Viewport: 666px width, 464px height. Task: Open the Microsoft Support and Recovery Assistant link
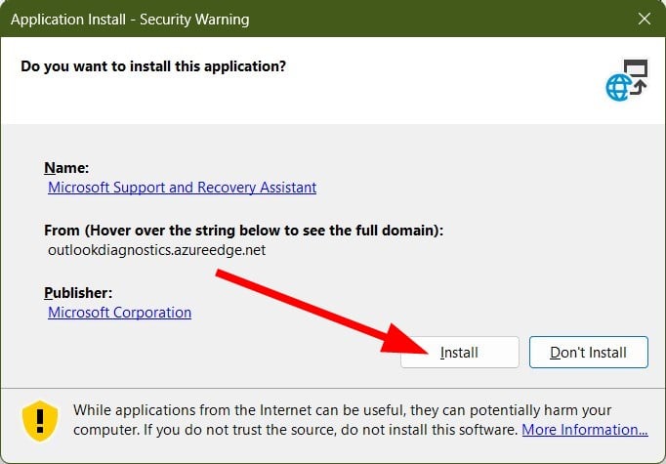pos(182,187)
